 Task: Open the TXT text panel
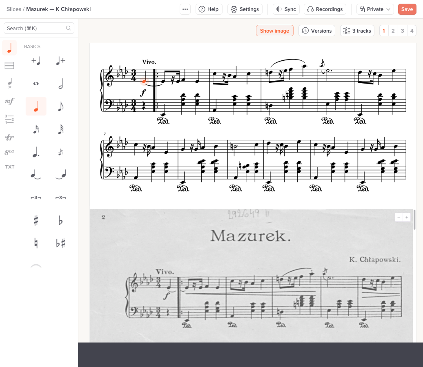click(x=9, y=166)
